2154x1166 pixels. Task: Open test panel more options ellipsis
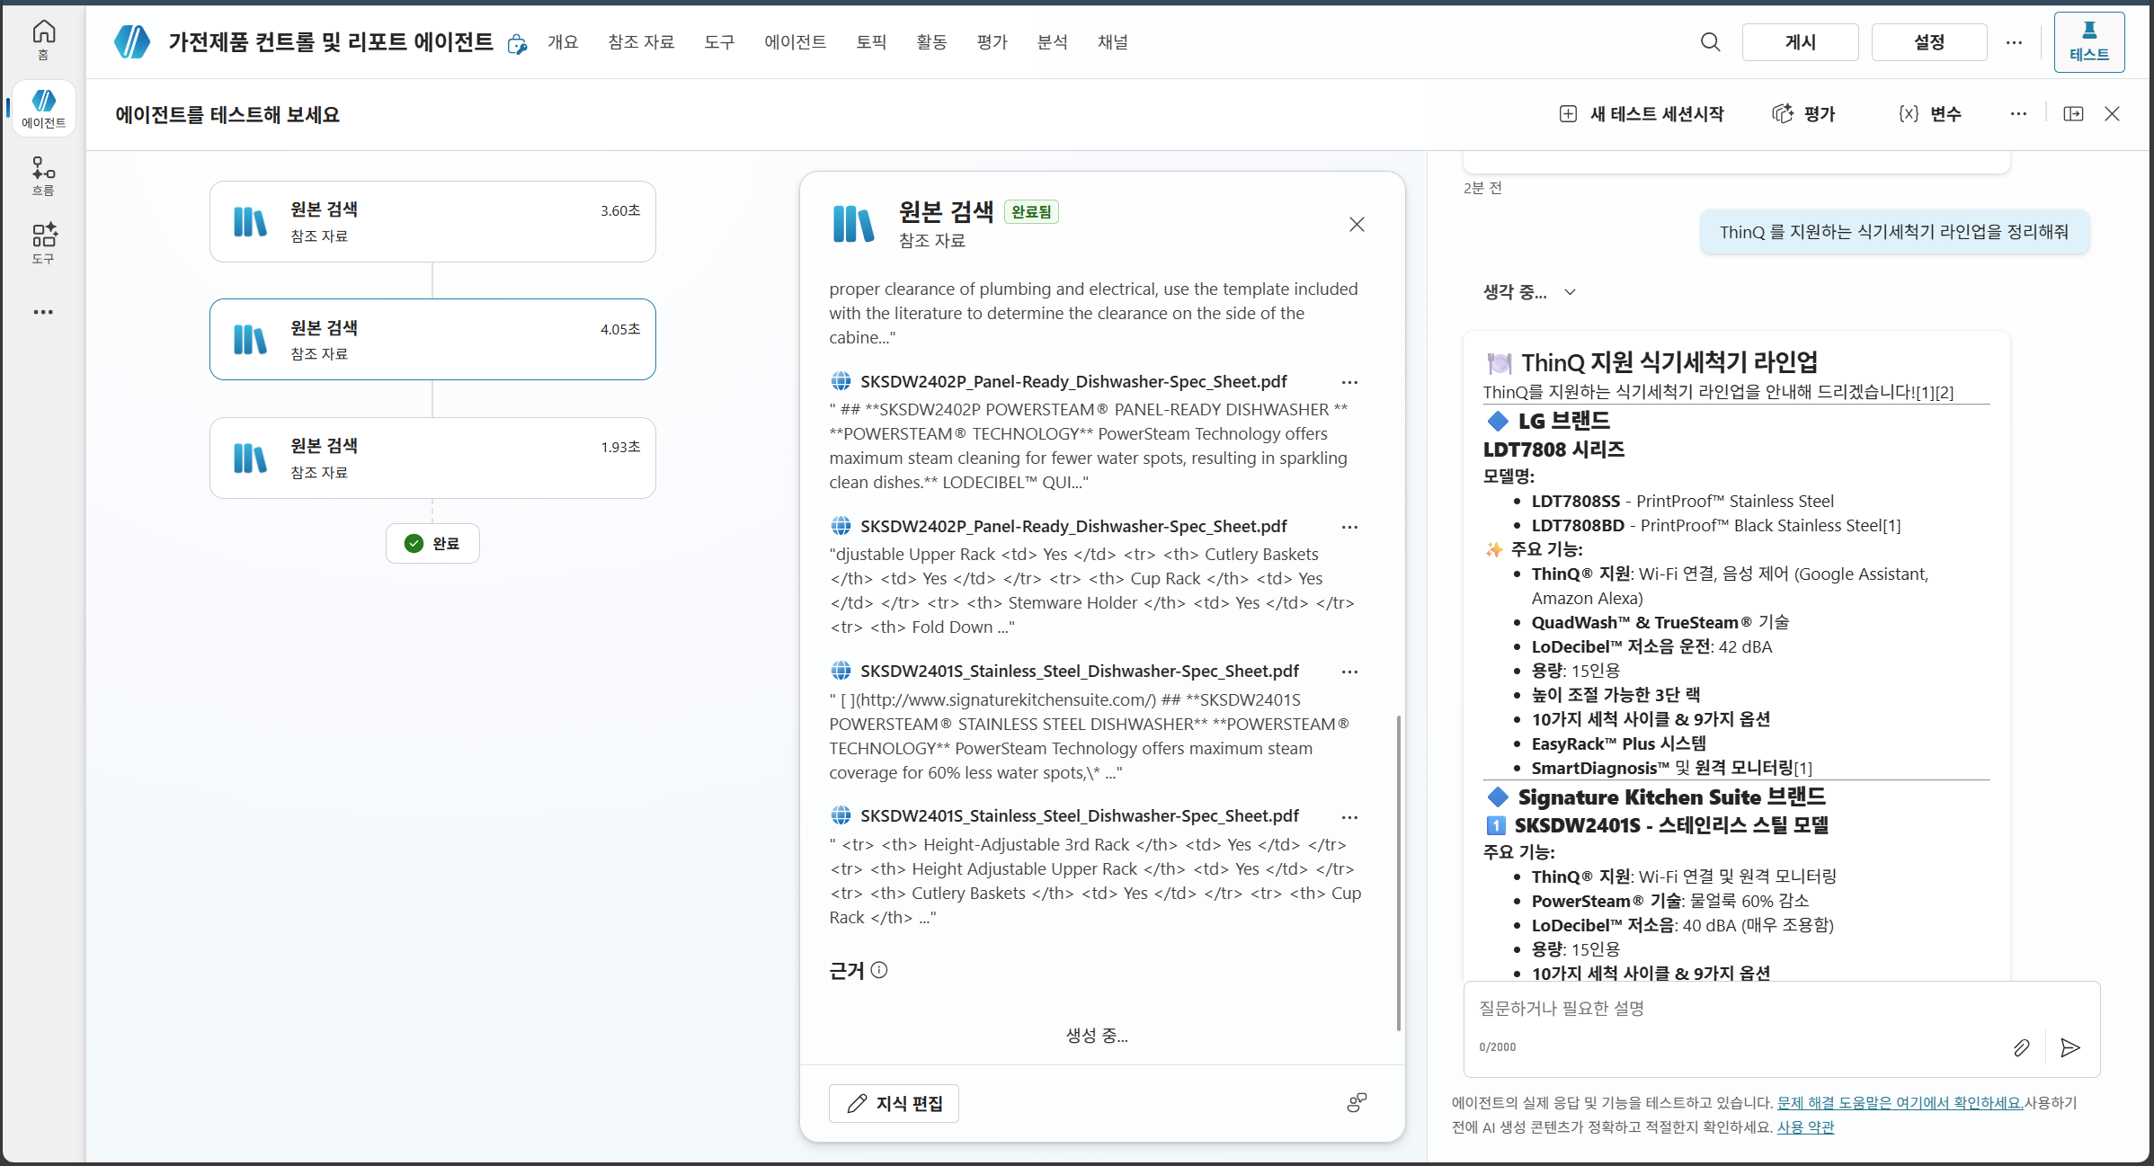tap(2018, 114)
